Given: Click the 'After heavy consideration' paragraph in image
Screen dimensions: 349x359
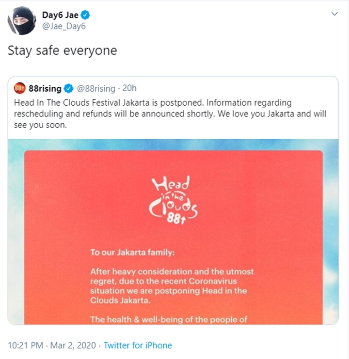Looking at the screenshot, I should click(x=172, y=286).
